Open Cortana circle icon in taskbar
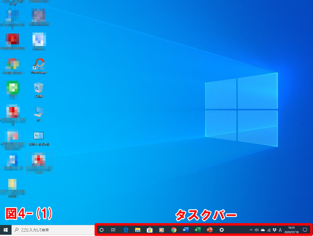Screen dimensions: 313x236 [x=101, y=230]
